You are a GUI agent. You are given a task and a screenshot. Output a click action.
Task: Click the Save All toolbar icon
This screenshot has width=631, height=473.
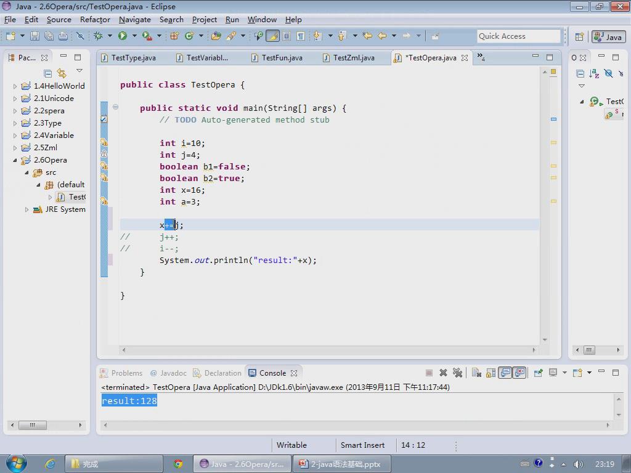point(49,36)
